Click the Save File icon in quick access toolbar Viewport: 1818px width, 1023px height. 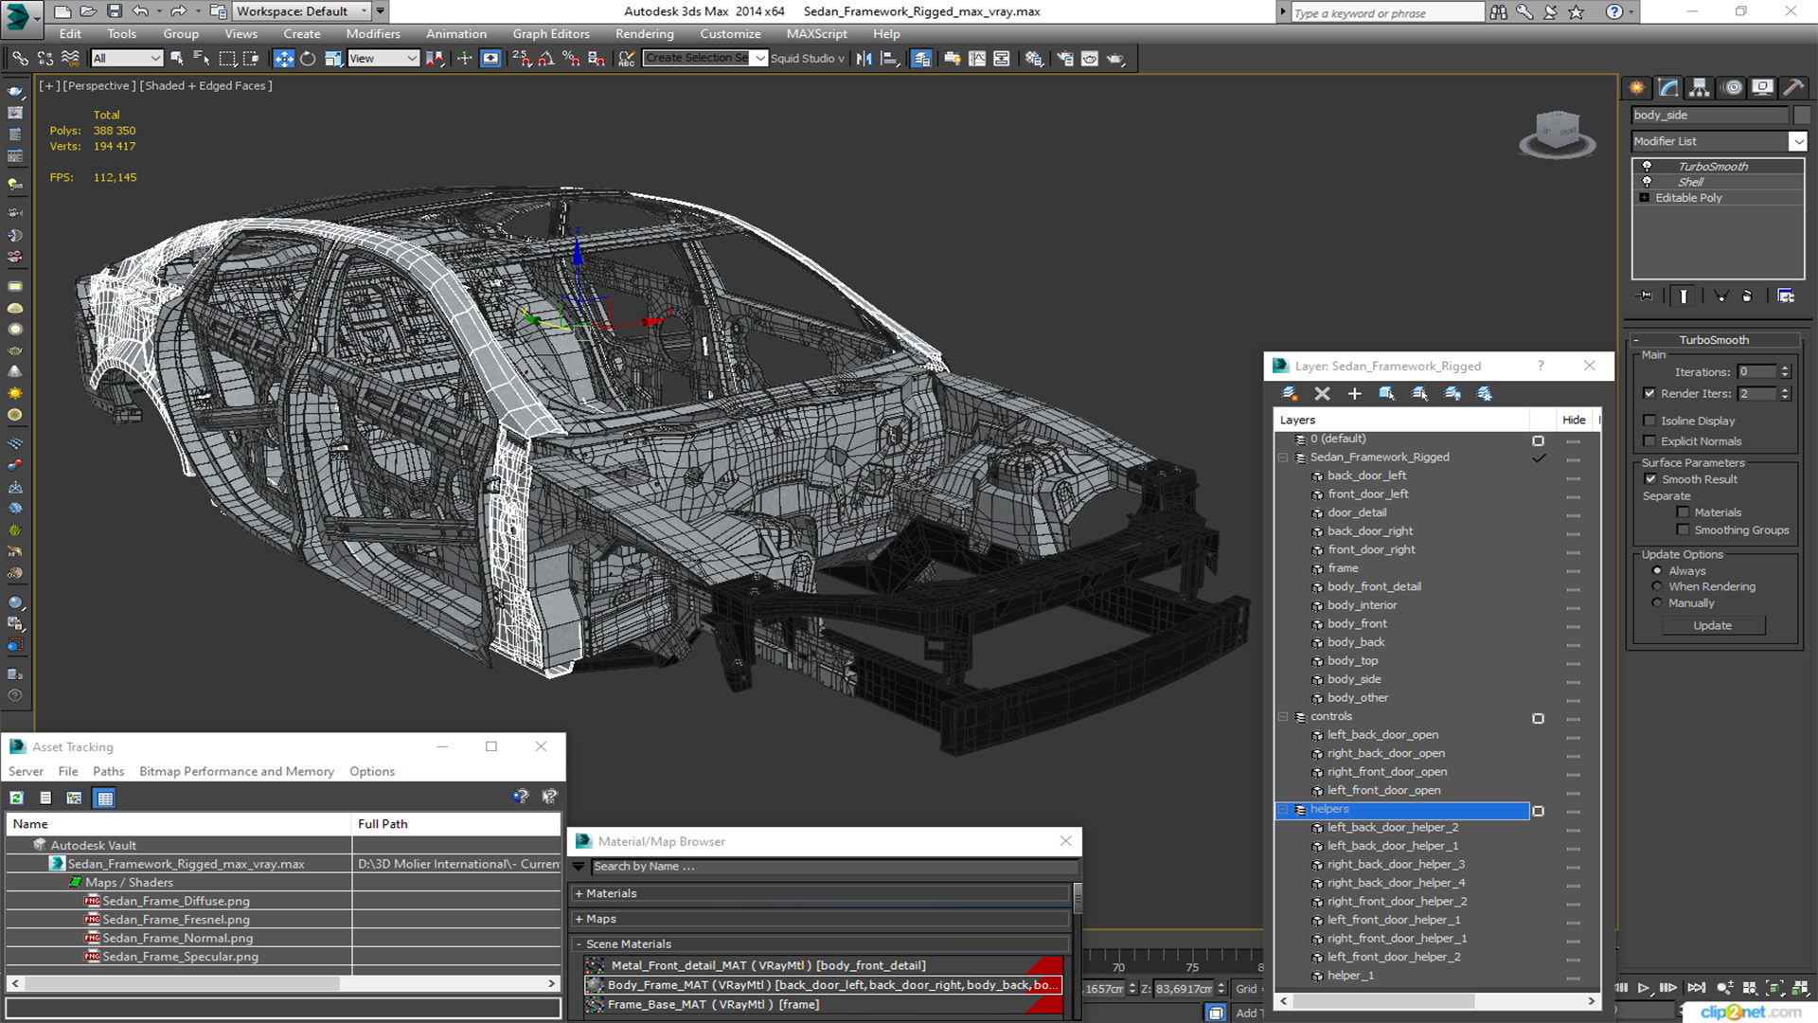coord(115,11)
